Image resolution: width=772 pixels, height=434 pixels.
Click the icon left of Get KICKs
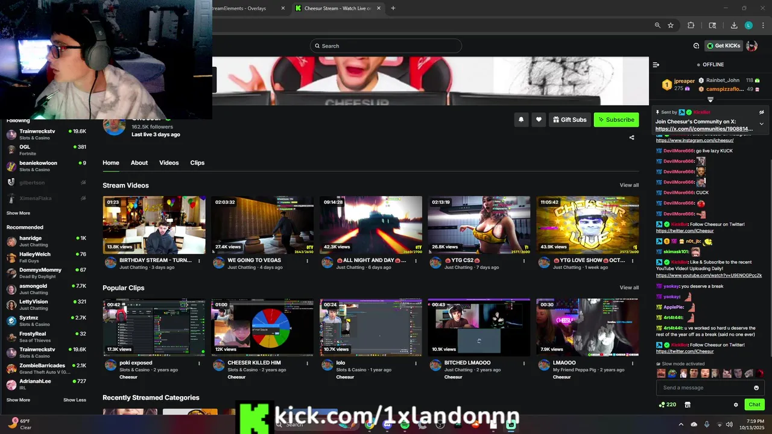point(696,46)
